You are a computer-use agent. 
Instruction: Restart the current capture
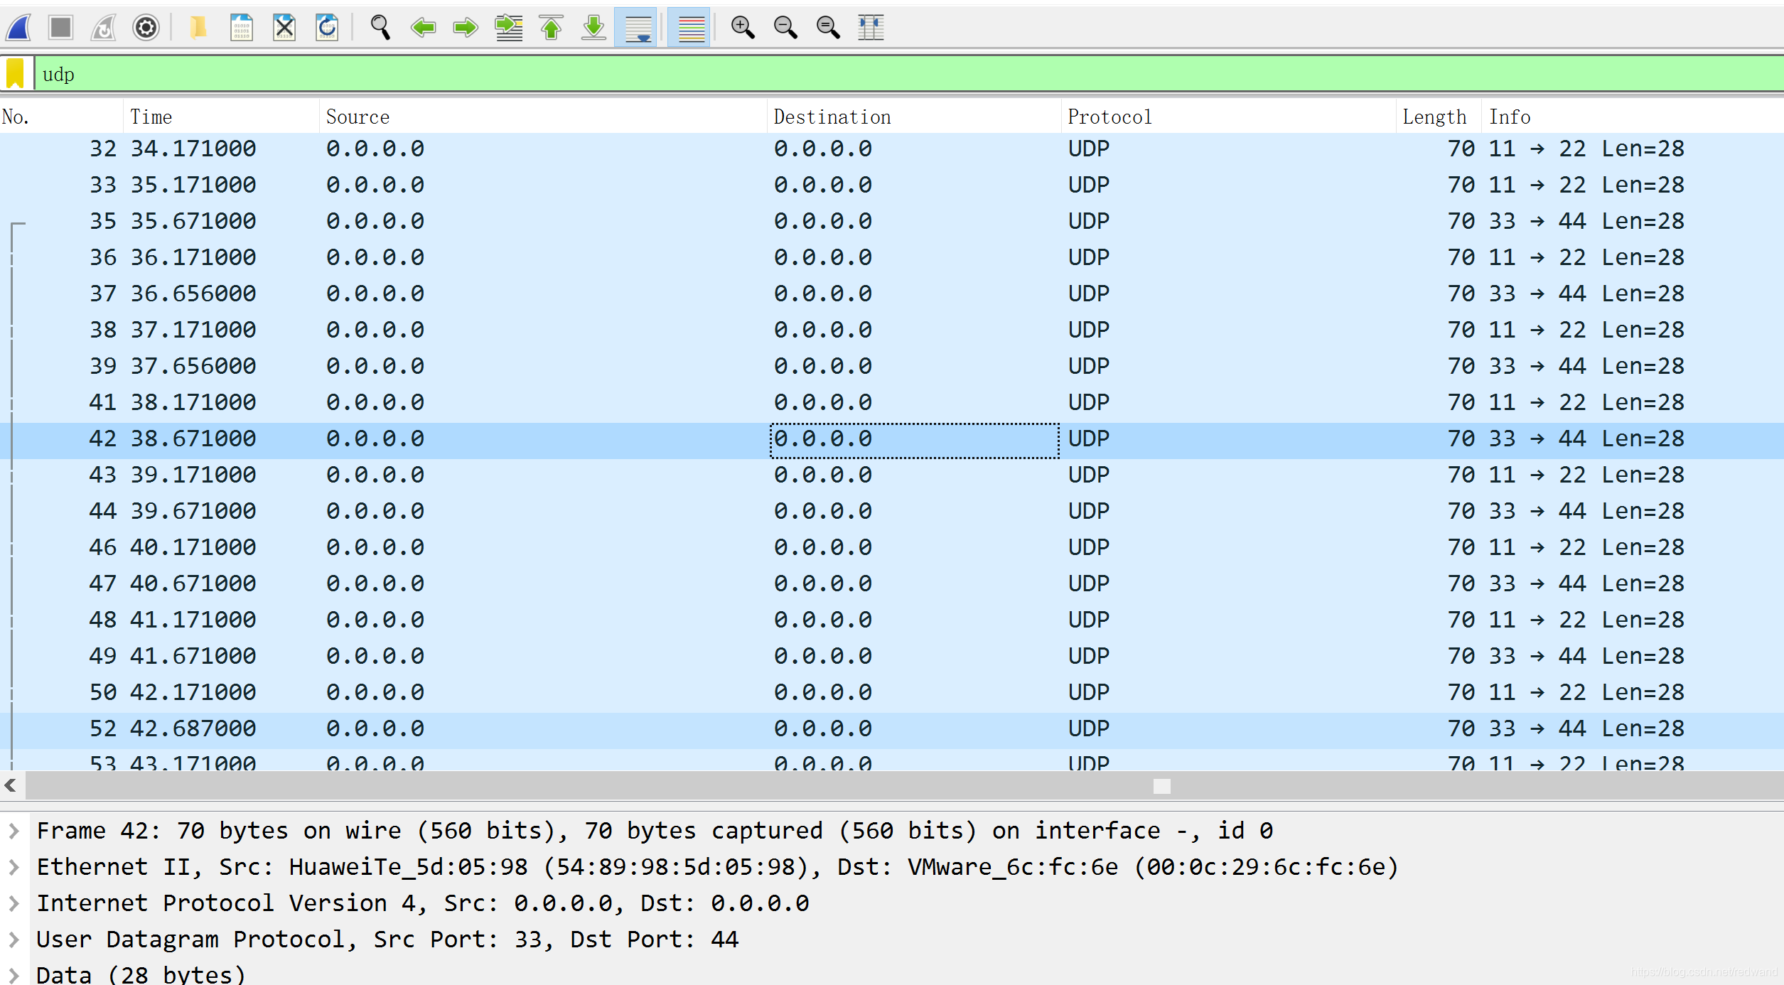point(104,28)
